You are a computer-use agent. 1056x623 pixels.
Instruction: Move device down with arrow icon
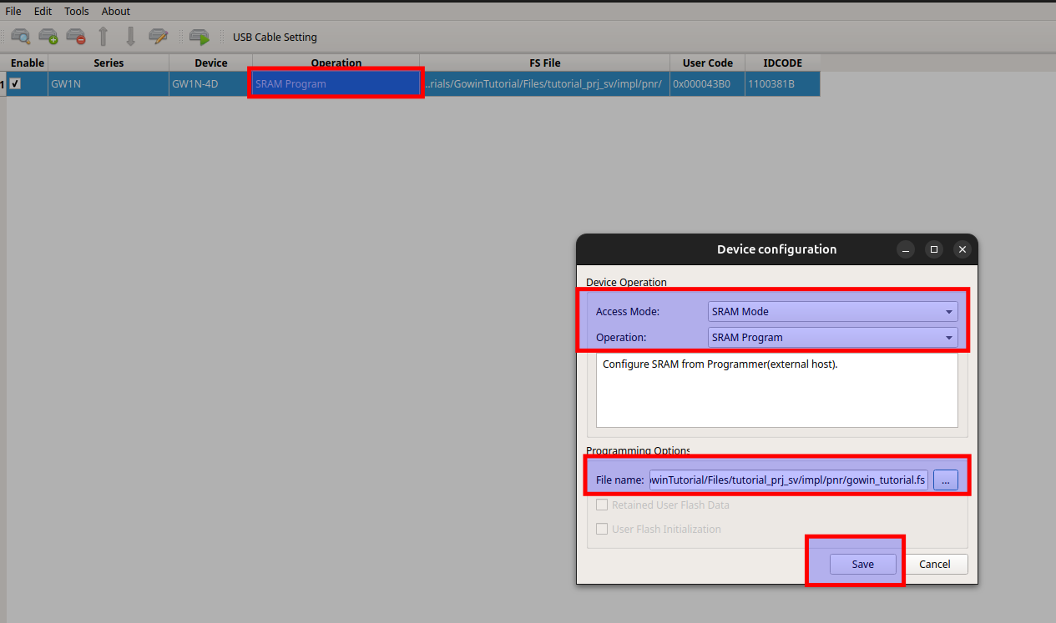tap(131, 37)
